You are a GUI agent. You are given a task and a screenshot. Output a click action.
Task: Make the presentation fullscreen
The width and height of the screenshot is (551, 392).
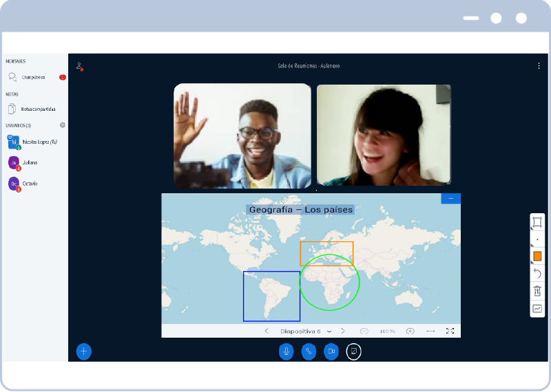(x=450, y=331)
